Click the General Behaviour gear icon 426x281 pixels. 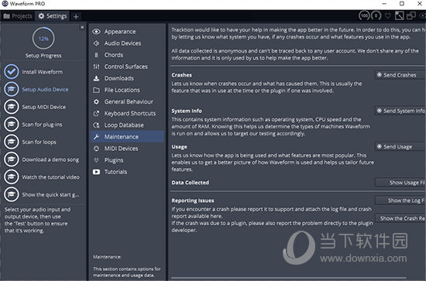click(96, 102)
